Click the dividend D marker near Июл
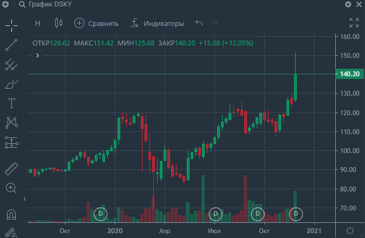Viewport: 365px width, 238px height. 216,214
